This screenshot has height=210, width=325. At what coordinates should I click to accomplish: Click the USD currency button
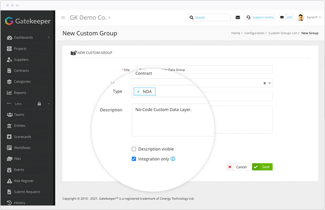(290, 17)
